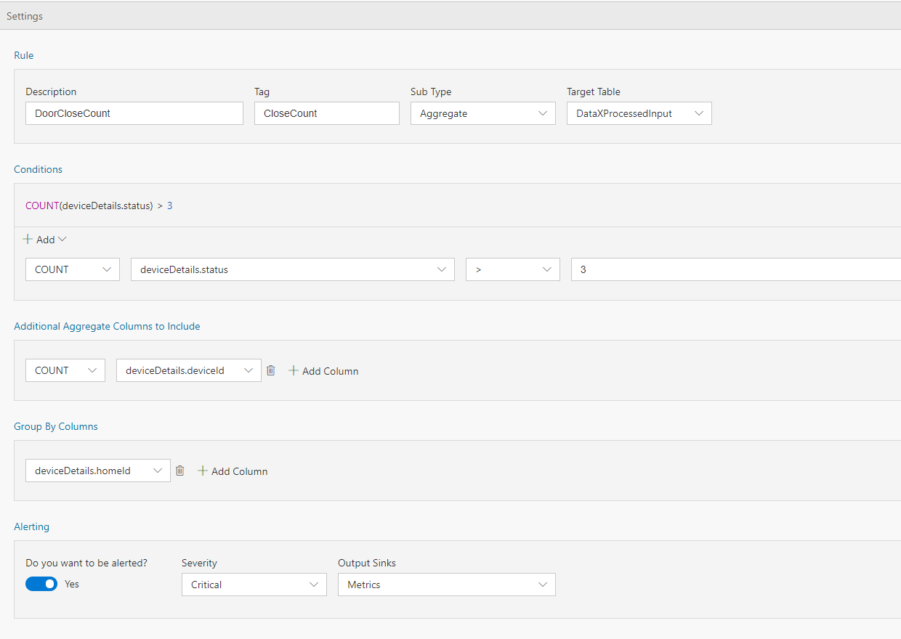This screenshot has width=901, height=639.
Task: Delete the deviceDetails.deviceId aggregate column
Action: click(271, 370)
